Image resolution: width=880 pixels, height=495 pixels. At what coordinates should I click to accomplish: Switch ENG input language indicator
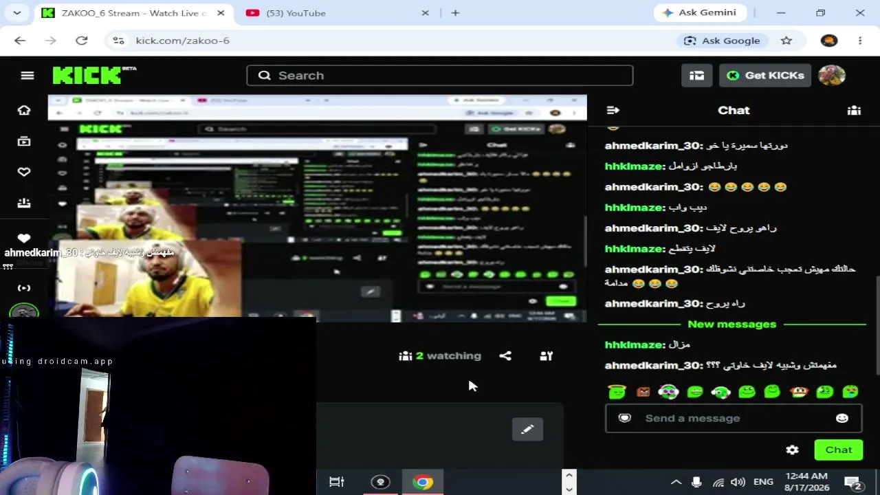click(x=763, y=482)
